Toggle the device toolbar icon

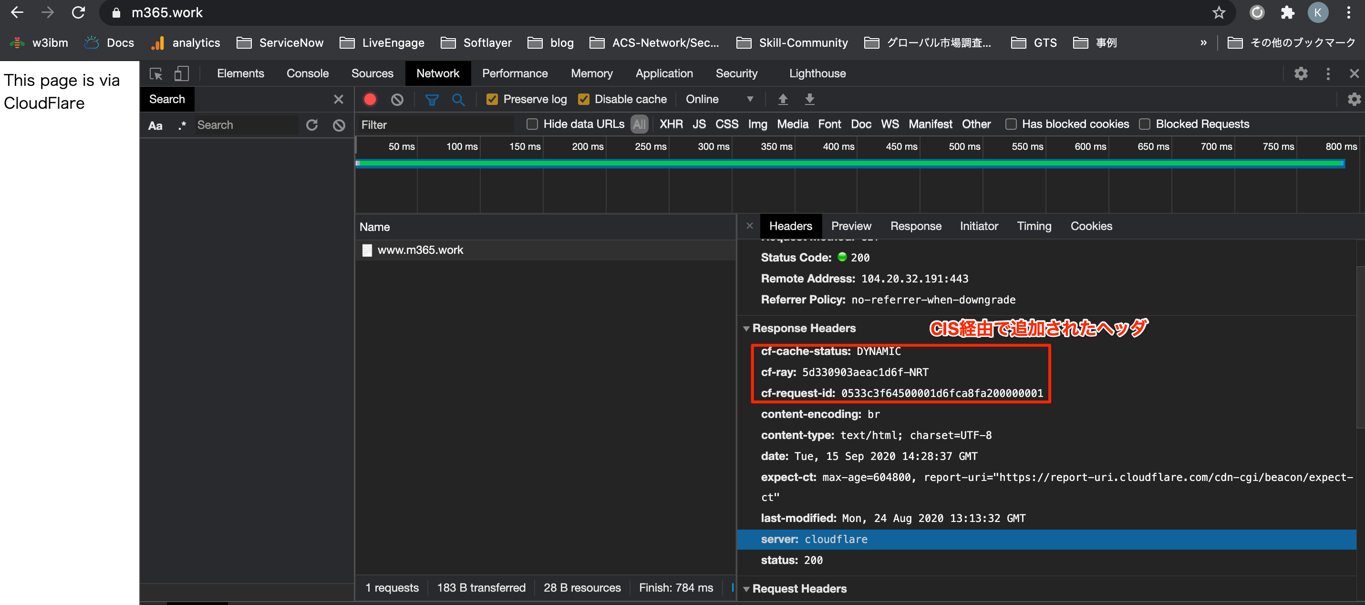pos(181,73)
